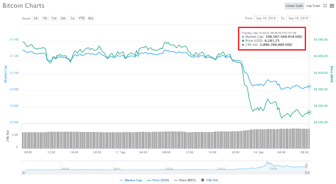Click 2015 in the navigator timeline

(117, 169)
